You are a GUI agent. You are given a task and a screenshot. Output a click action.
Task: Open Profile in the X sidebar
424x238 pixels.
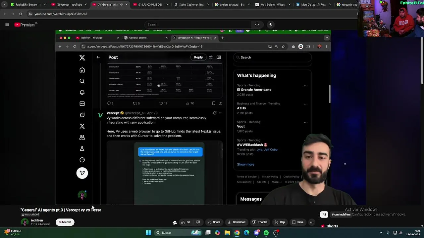coord(82,149)
